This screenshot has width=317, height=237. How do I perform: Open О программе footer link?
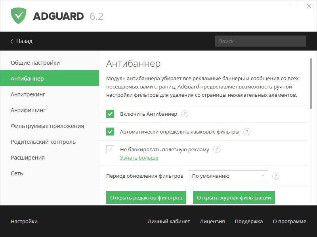coord(290,221)
